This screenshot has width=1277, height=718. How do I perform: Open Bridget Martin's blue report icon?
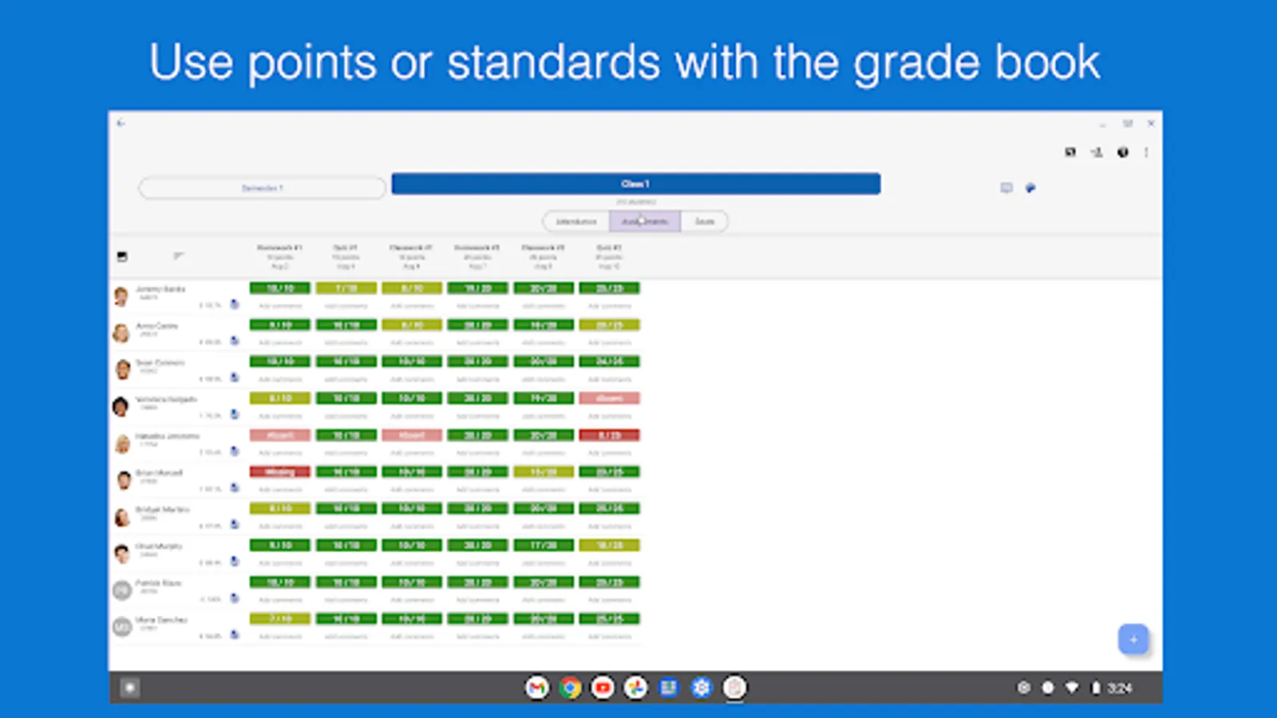(x=235, y=524)
